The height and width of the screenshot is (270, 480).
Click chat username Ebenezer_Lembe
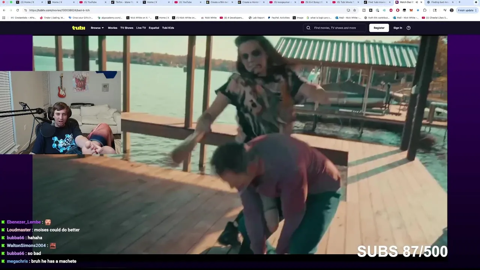point(24,222)
